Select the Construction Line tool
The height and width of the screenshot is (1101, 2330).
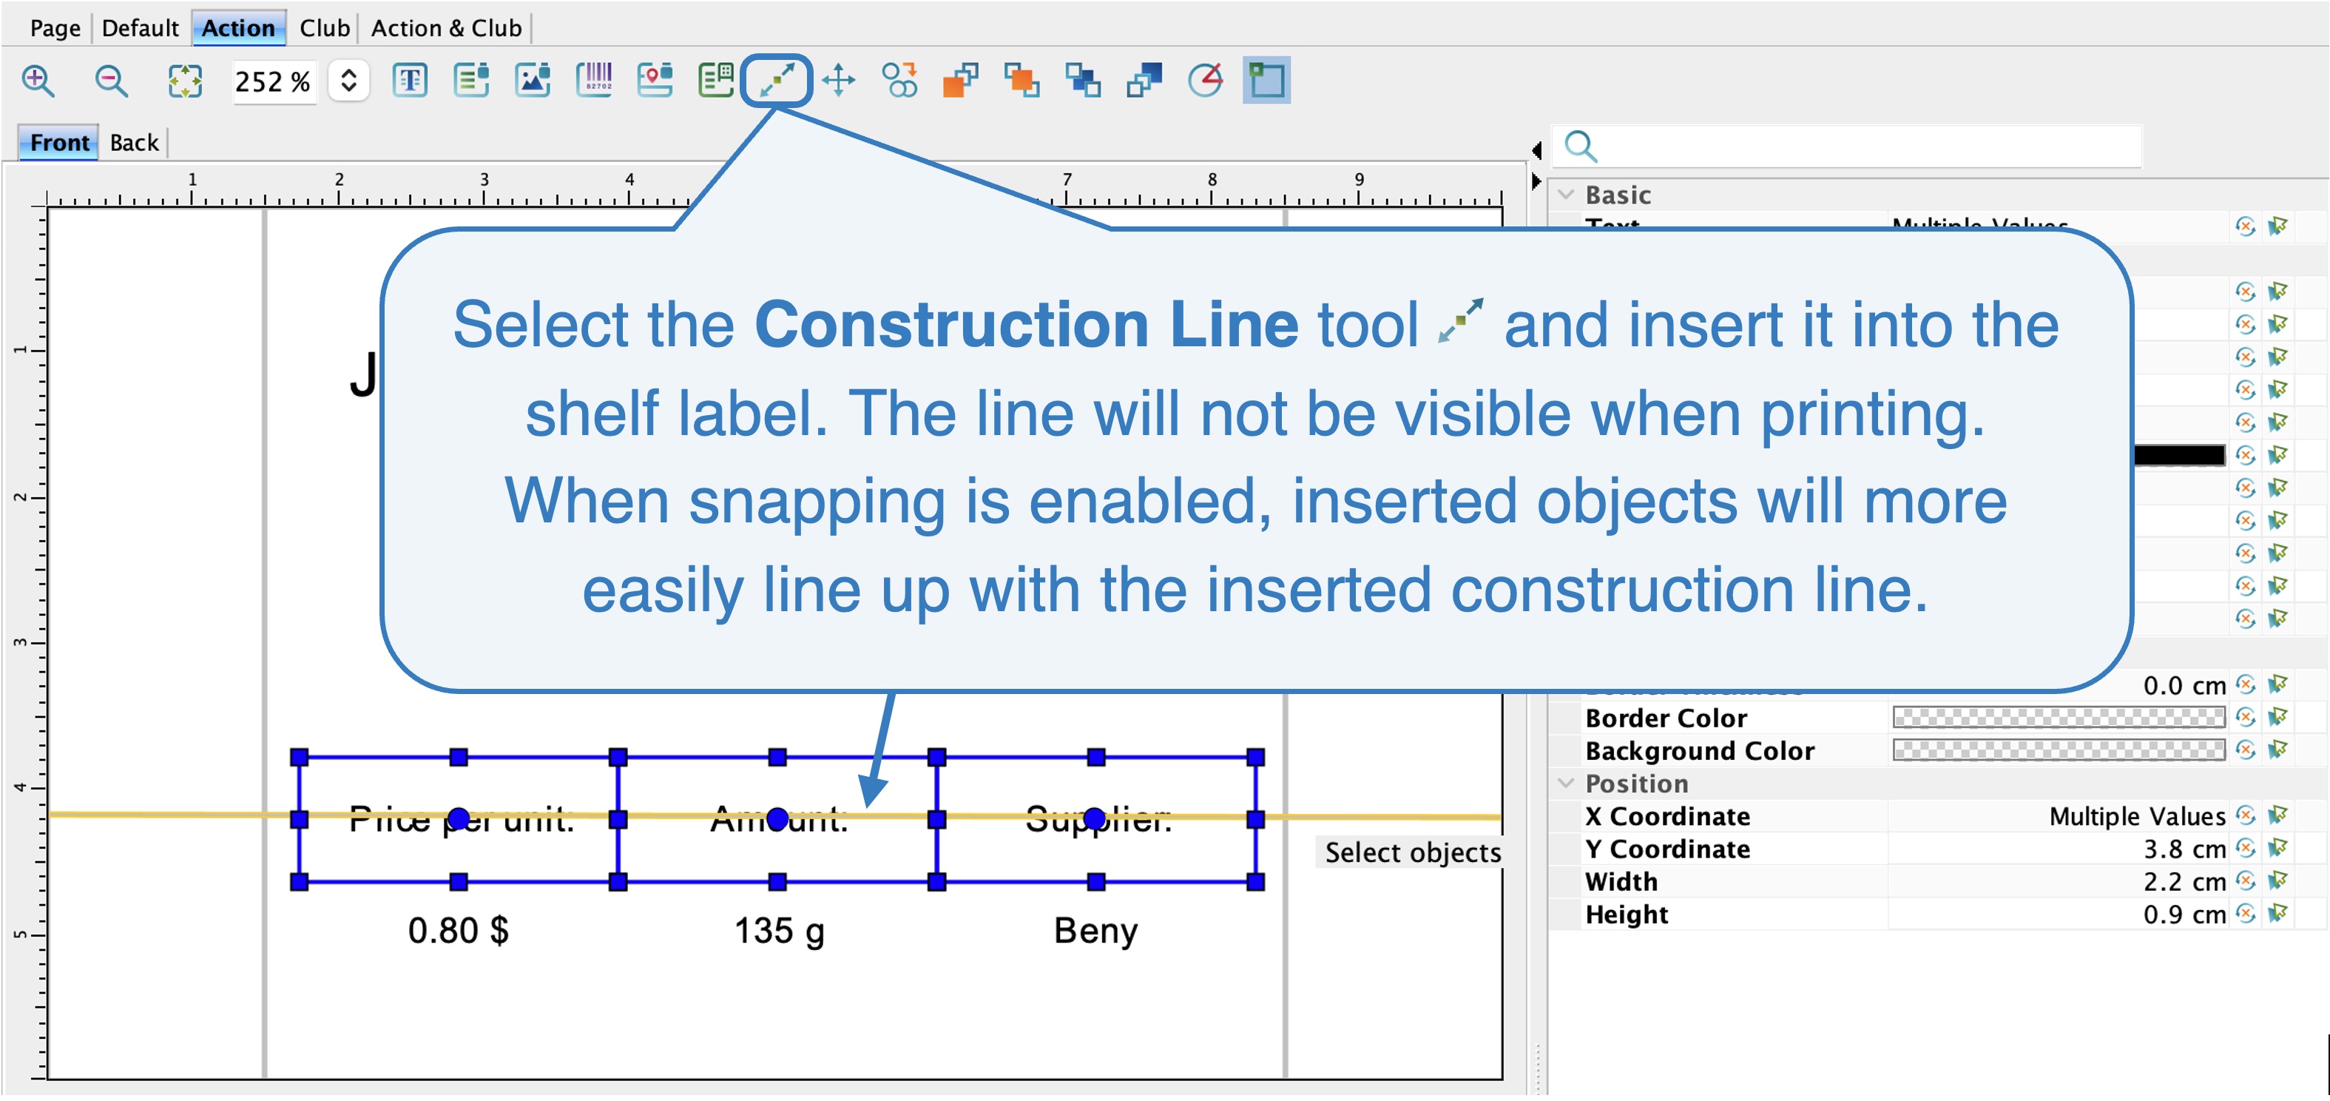click(777, 81)
